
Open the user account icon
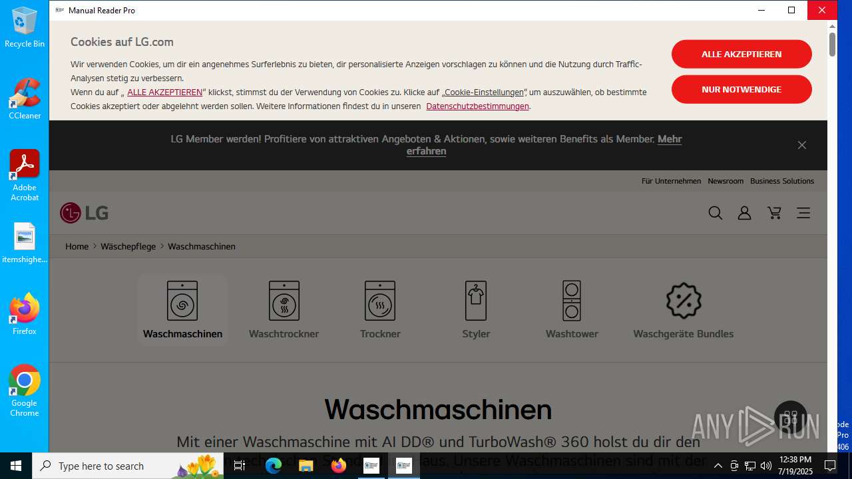745,213
